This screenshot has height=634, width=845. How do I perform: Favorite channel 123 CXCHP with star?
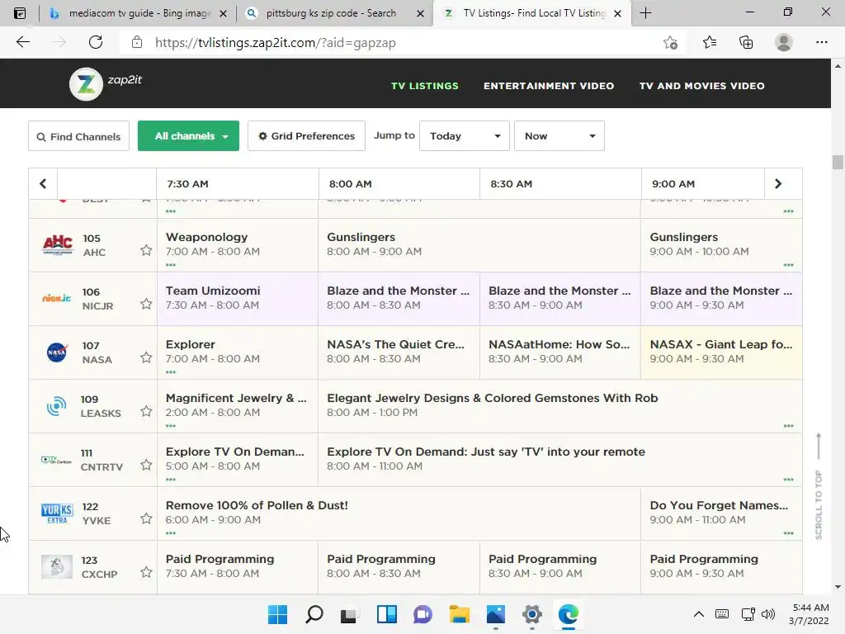(146, 572)
